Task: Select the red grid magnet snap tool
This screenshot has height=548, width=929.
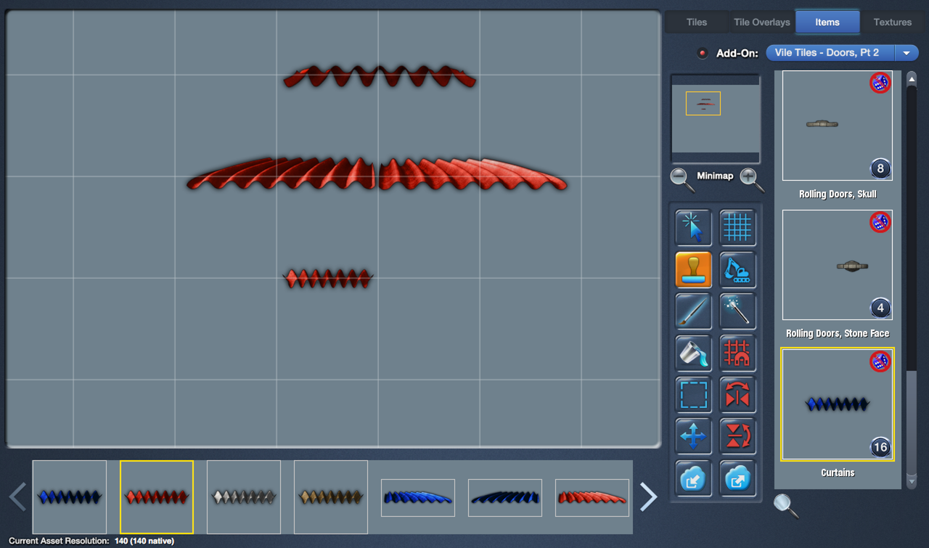Action: [737, 353]
